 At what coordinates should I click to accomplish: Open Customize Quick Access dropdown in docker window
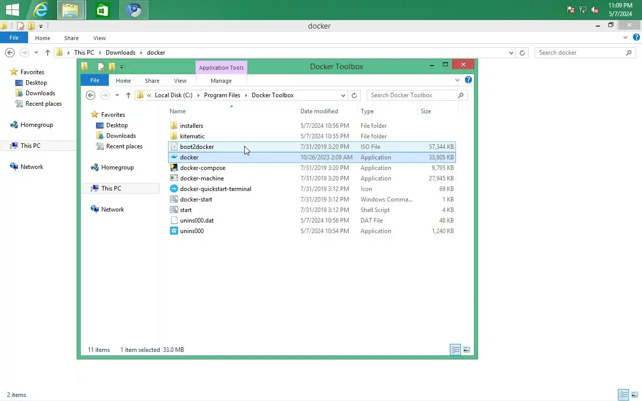pyautogui.click(x=41, y=26)
